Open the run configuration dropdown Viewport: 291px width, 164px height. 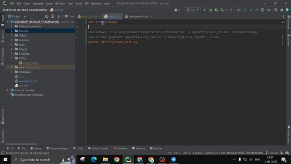point(192,10)
